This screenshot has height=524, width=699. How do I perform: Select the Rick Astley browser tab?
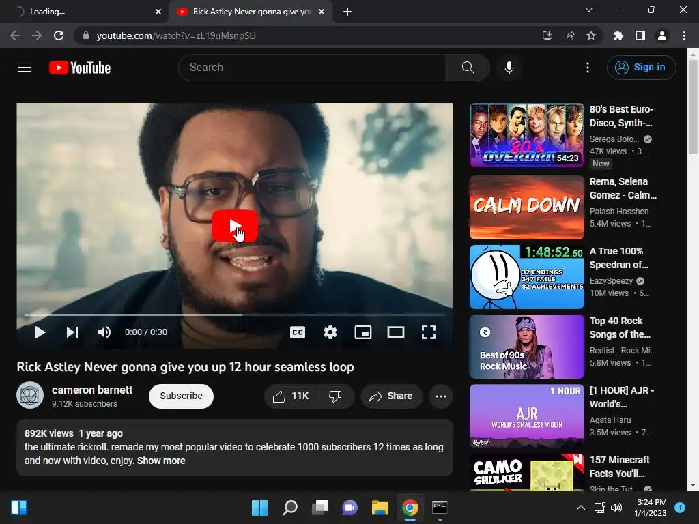[x=251, y=12]
